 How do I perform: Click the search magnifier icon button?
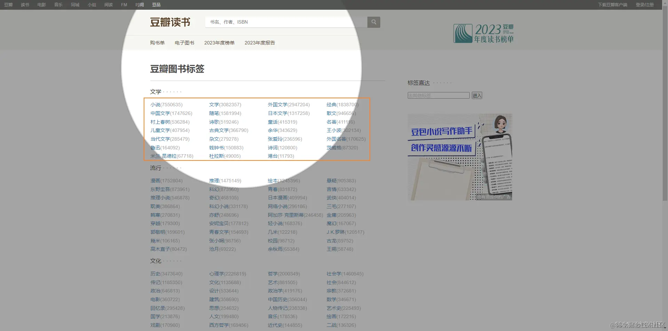(x=374, y=22)
